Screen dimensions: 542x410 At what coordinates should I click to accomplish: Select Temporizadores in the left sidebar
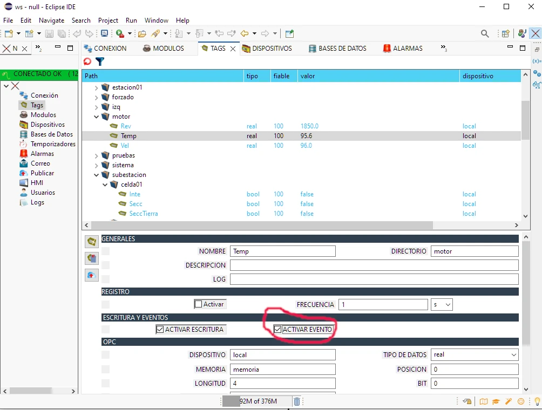point(52,144)
